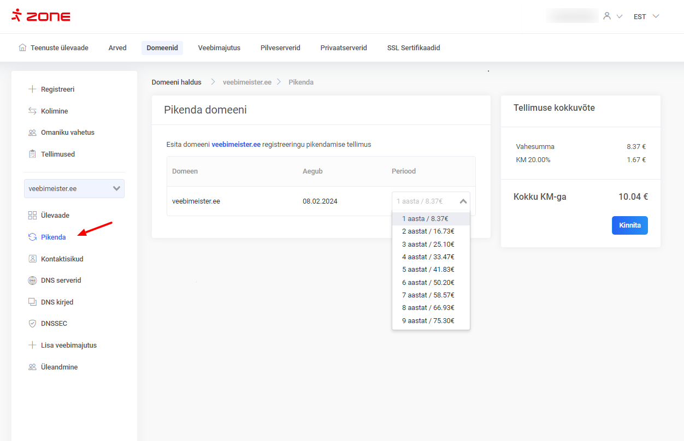Click the Kolimine transfer arrows icon
Image resolution: width=684 pixels, height=441 pixels.
coord(32,111)
